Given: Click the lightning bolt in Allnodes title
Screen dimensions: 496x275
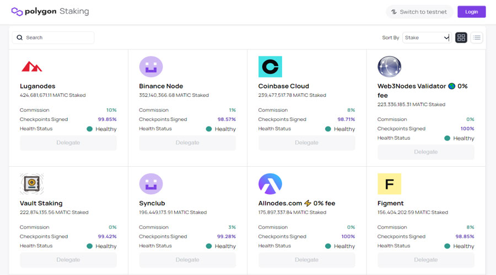Looking at the screenshot, I should 308,203.
